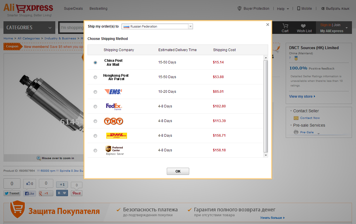
Task: Open DNCT Sources (HK) Limited store name
Action: 314,48
